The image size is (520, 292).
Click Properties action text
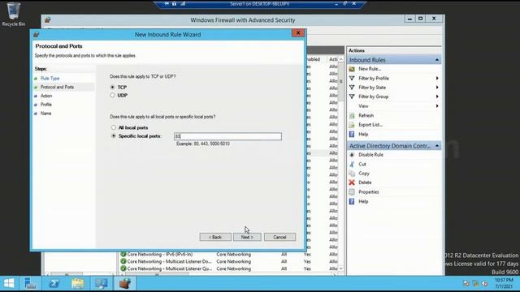(368, 191)
